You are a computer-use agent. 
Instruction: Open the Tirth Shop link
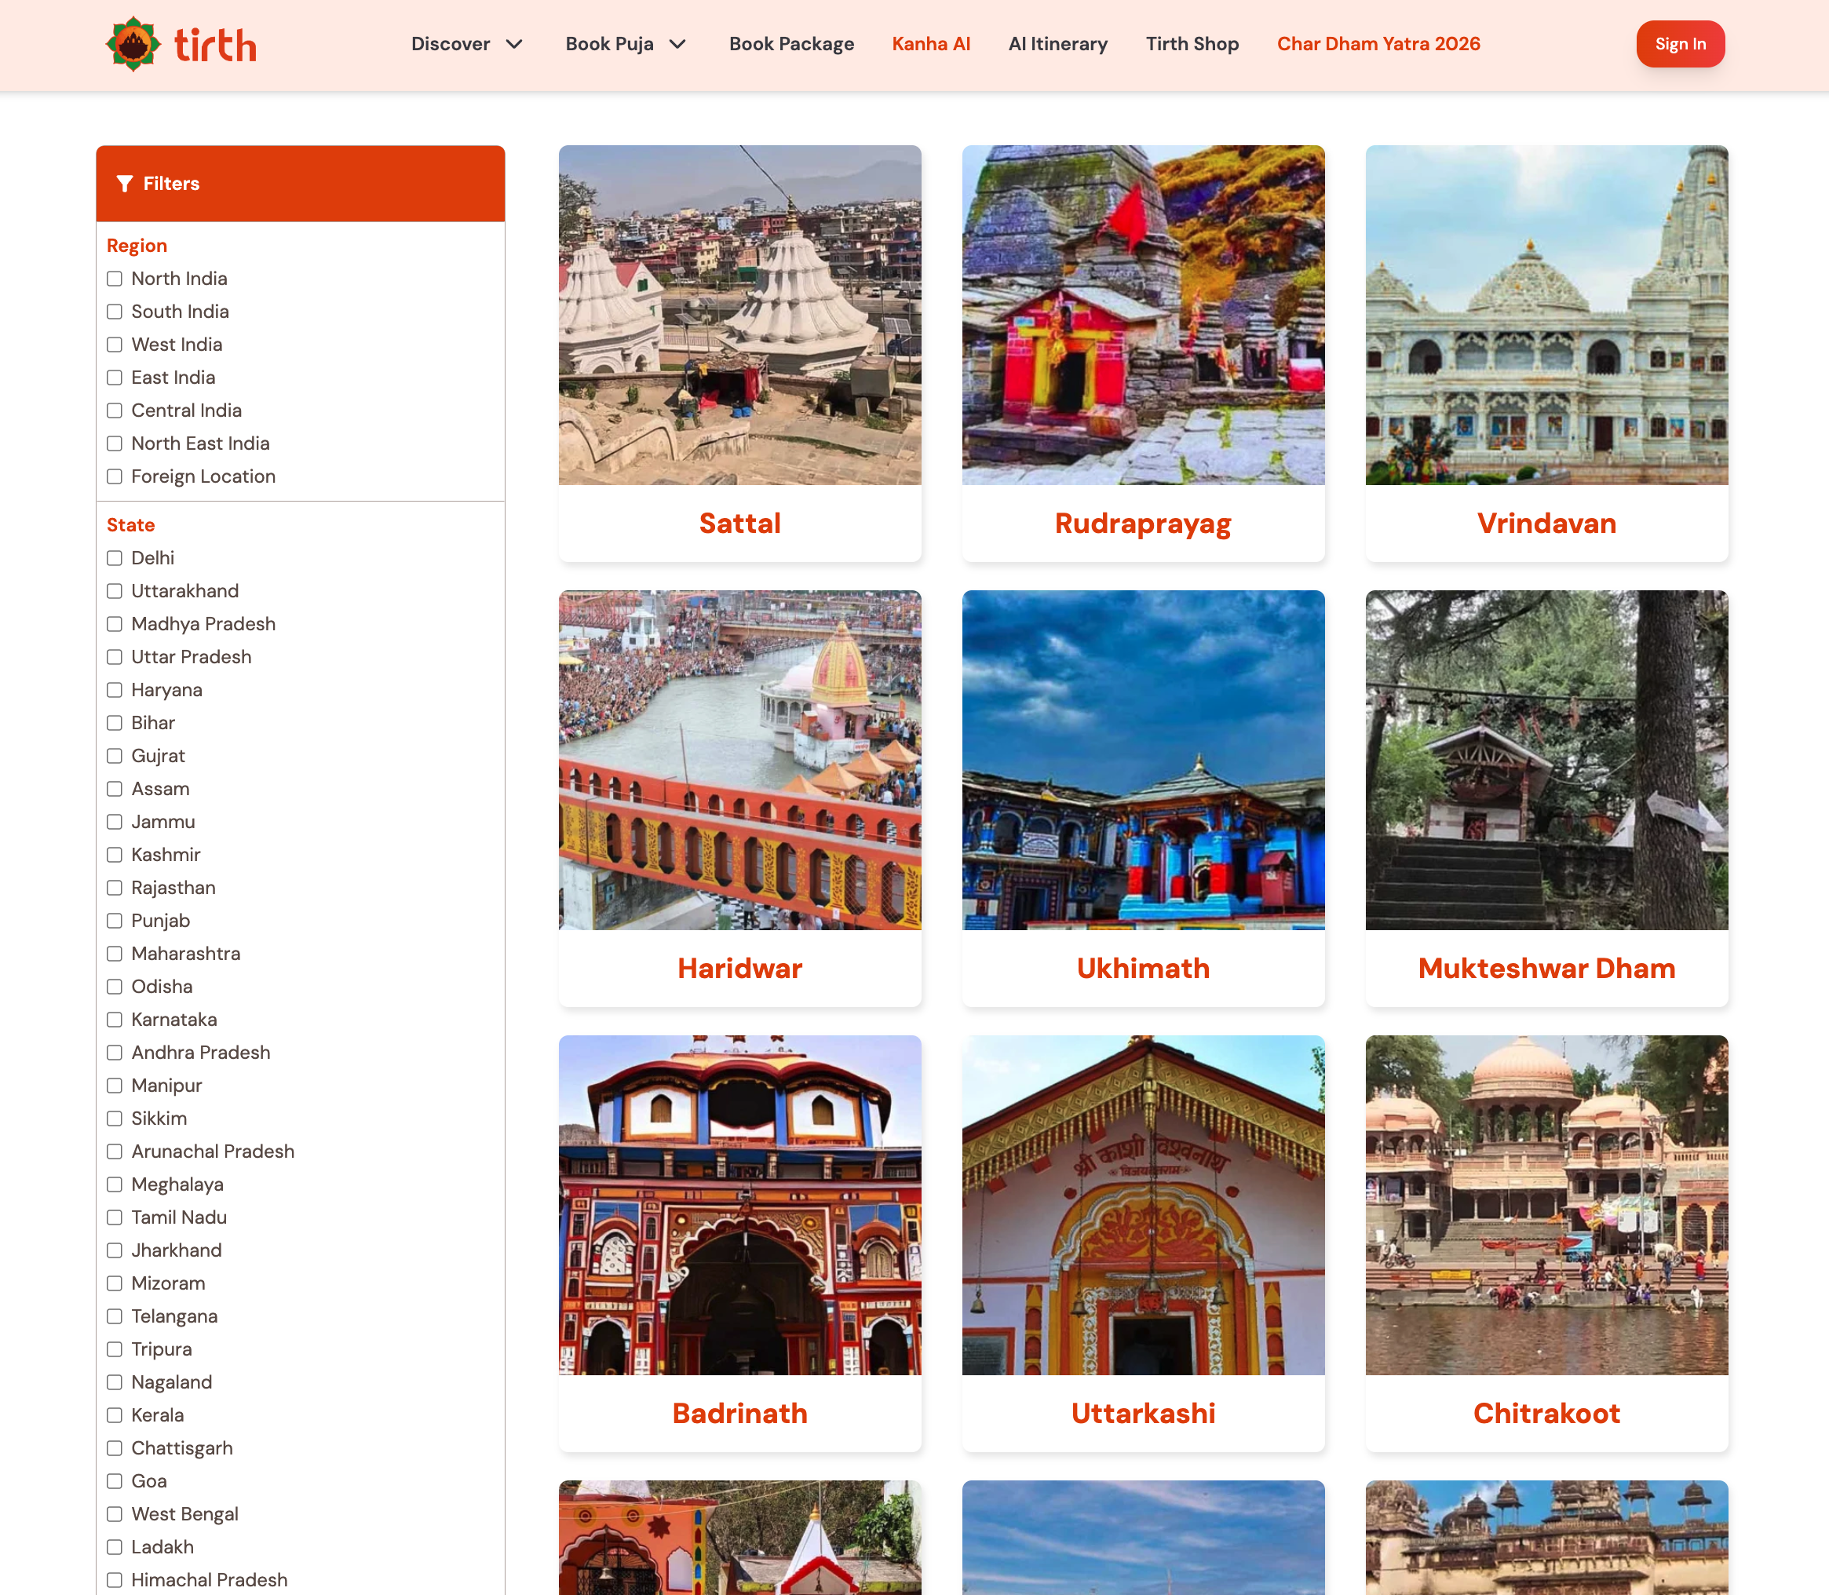[1192, 44]
